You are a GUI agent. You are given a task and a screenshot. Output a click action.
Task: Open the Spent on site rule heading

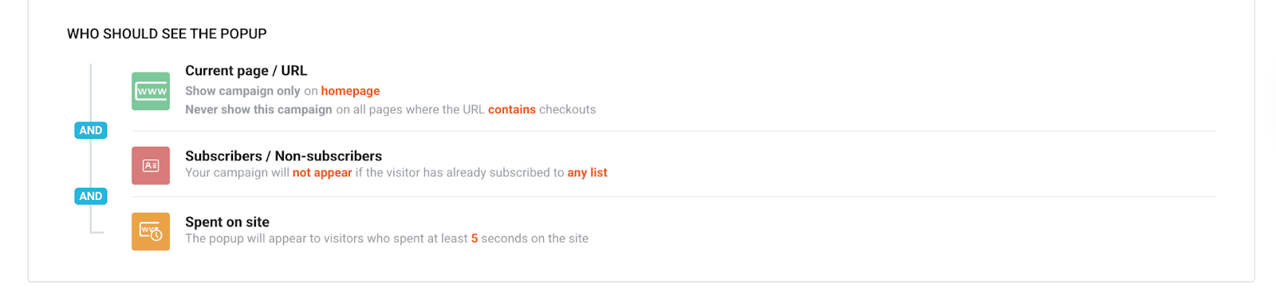pyautogui.click(x=227, y=222)
